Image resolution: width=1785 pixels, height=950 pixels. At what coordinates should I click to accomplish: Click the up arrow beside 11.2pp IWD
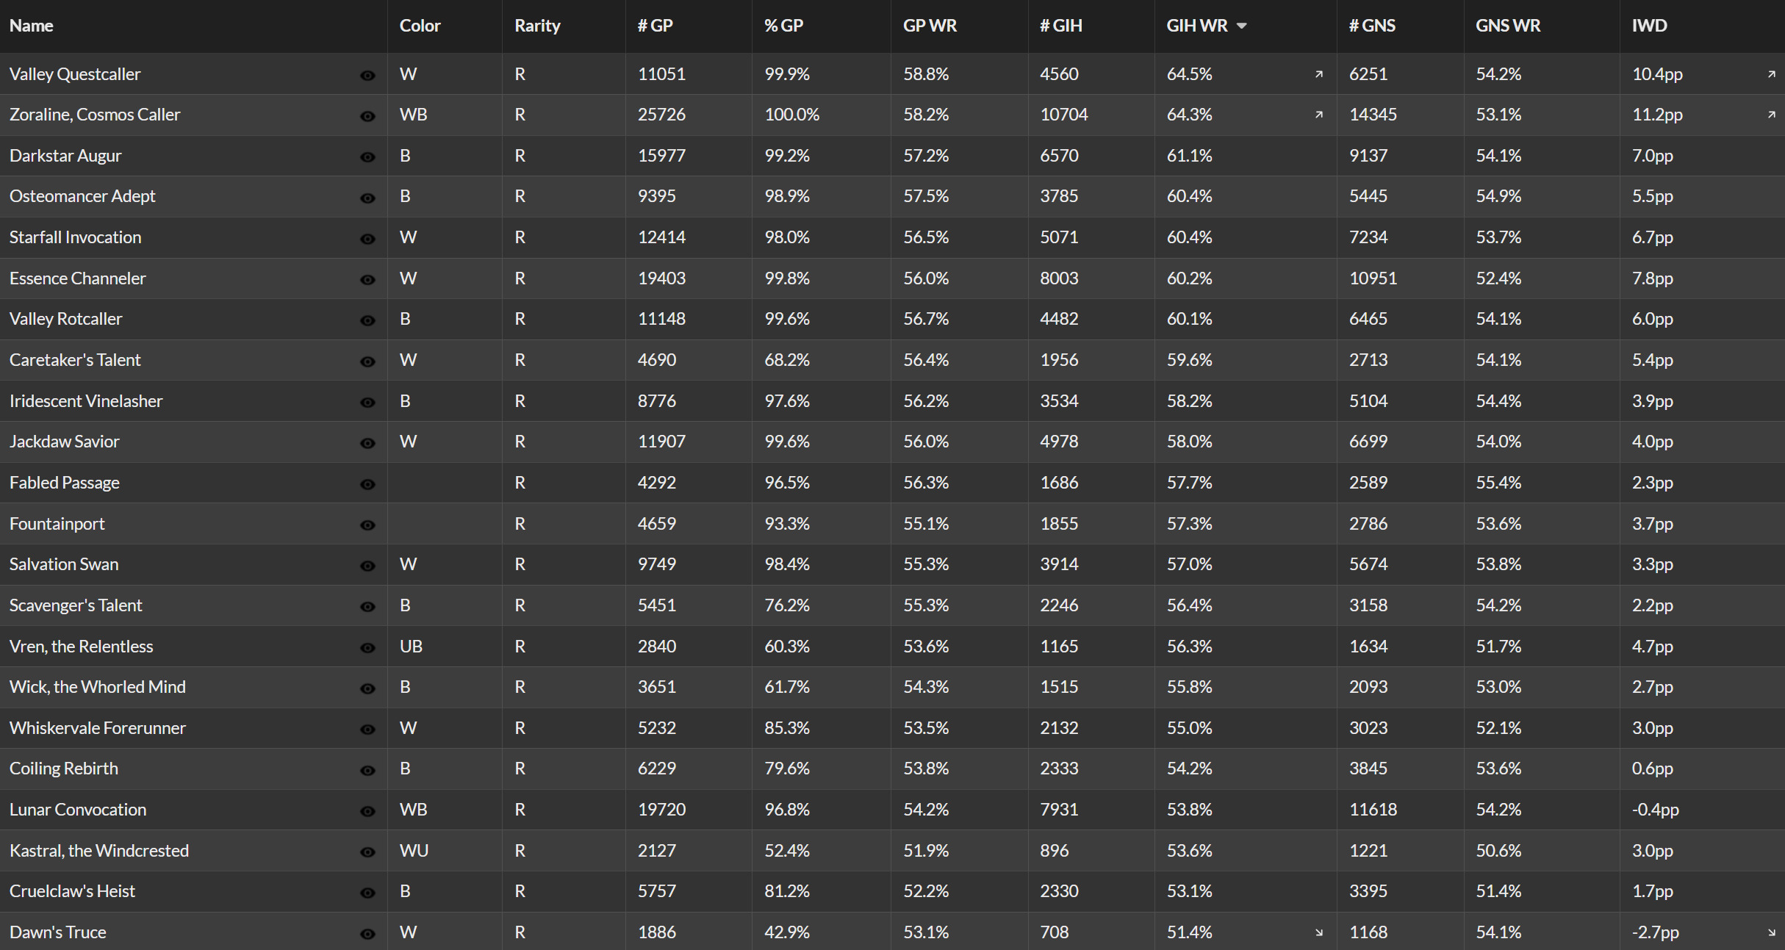1772,115
